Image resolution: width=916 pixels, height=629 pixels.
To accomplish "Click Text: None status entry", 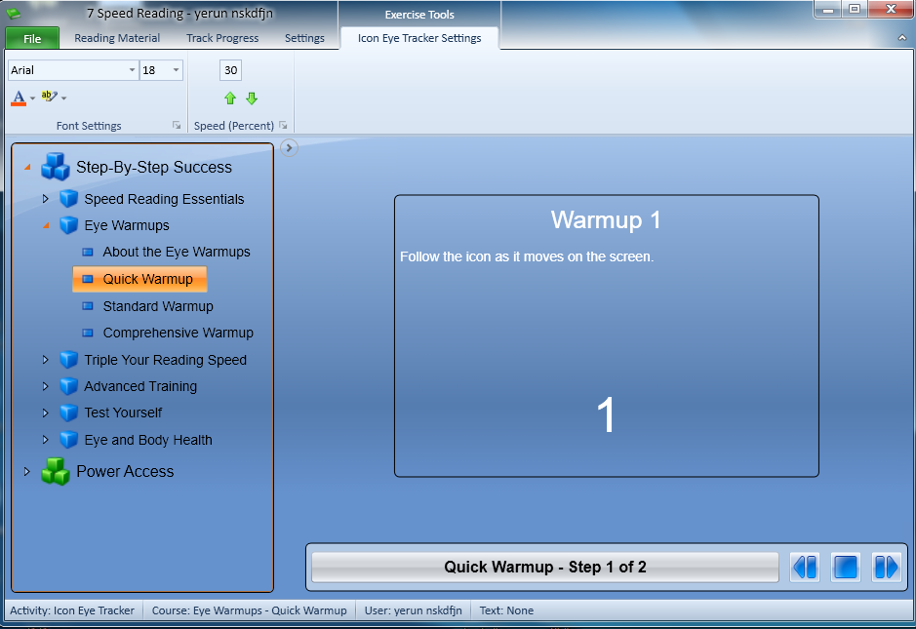I will point(506,610).
